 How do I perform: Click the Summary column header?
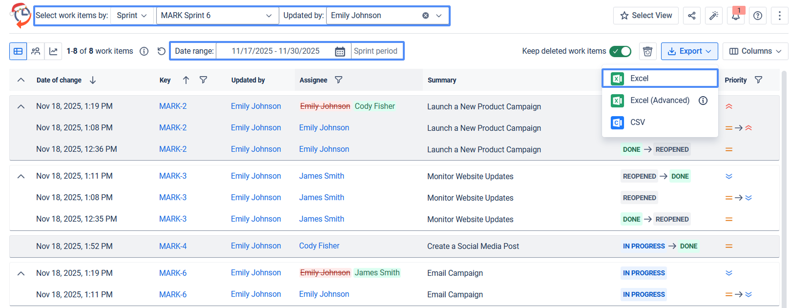442,80
